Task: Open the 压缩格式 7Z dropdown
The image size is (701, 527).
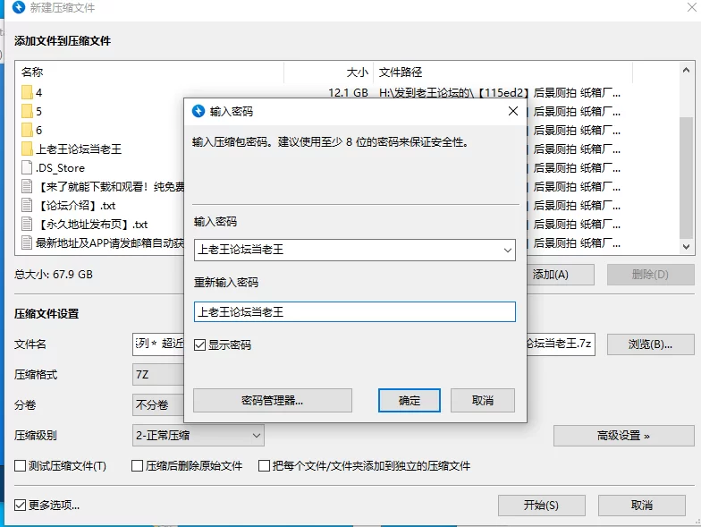Action: coord(158,374)
